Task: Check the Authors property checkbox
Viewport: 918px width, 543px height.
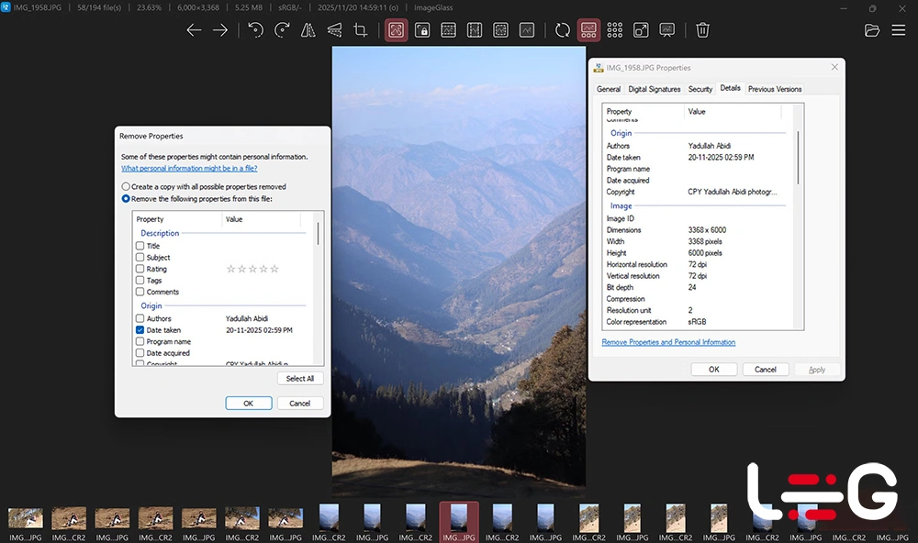Action: point(140,318)
